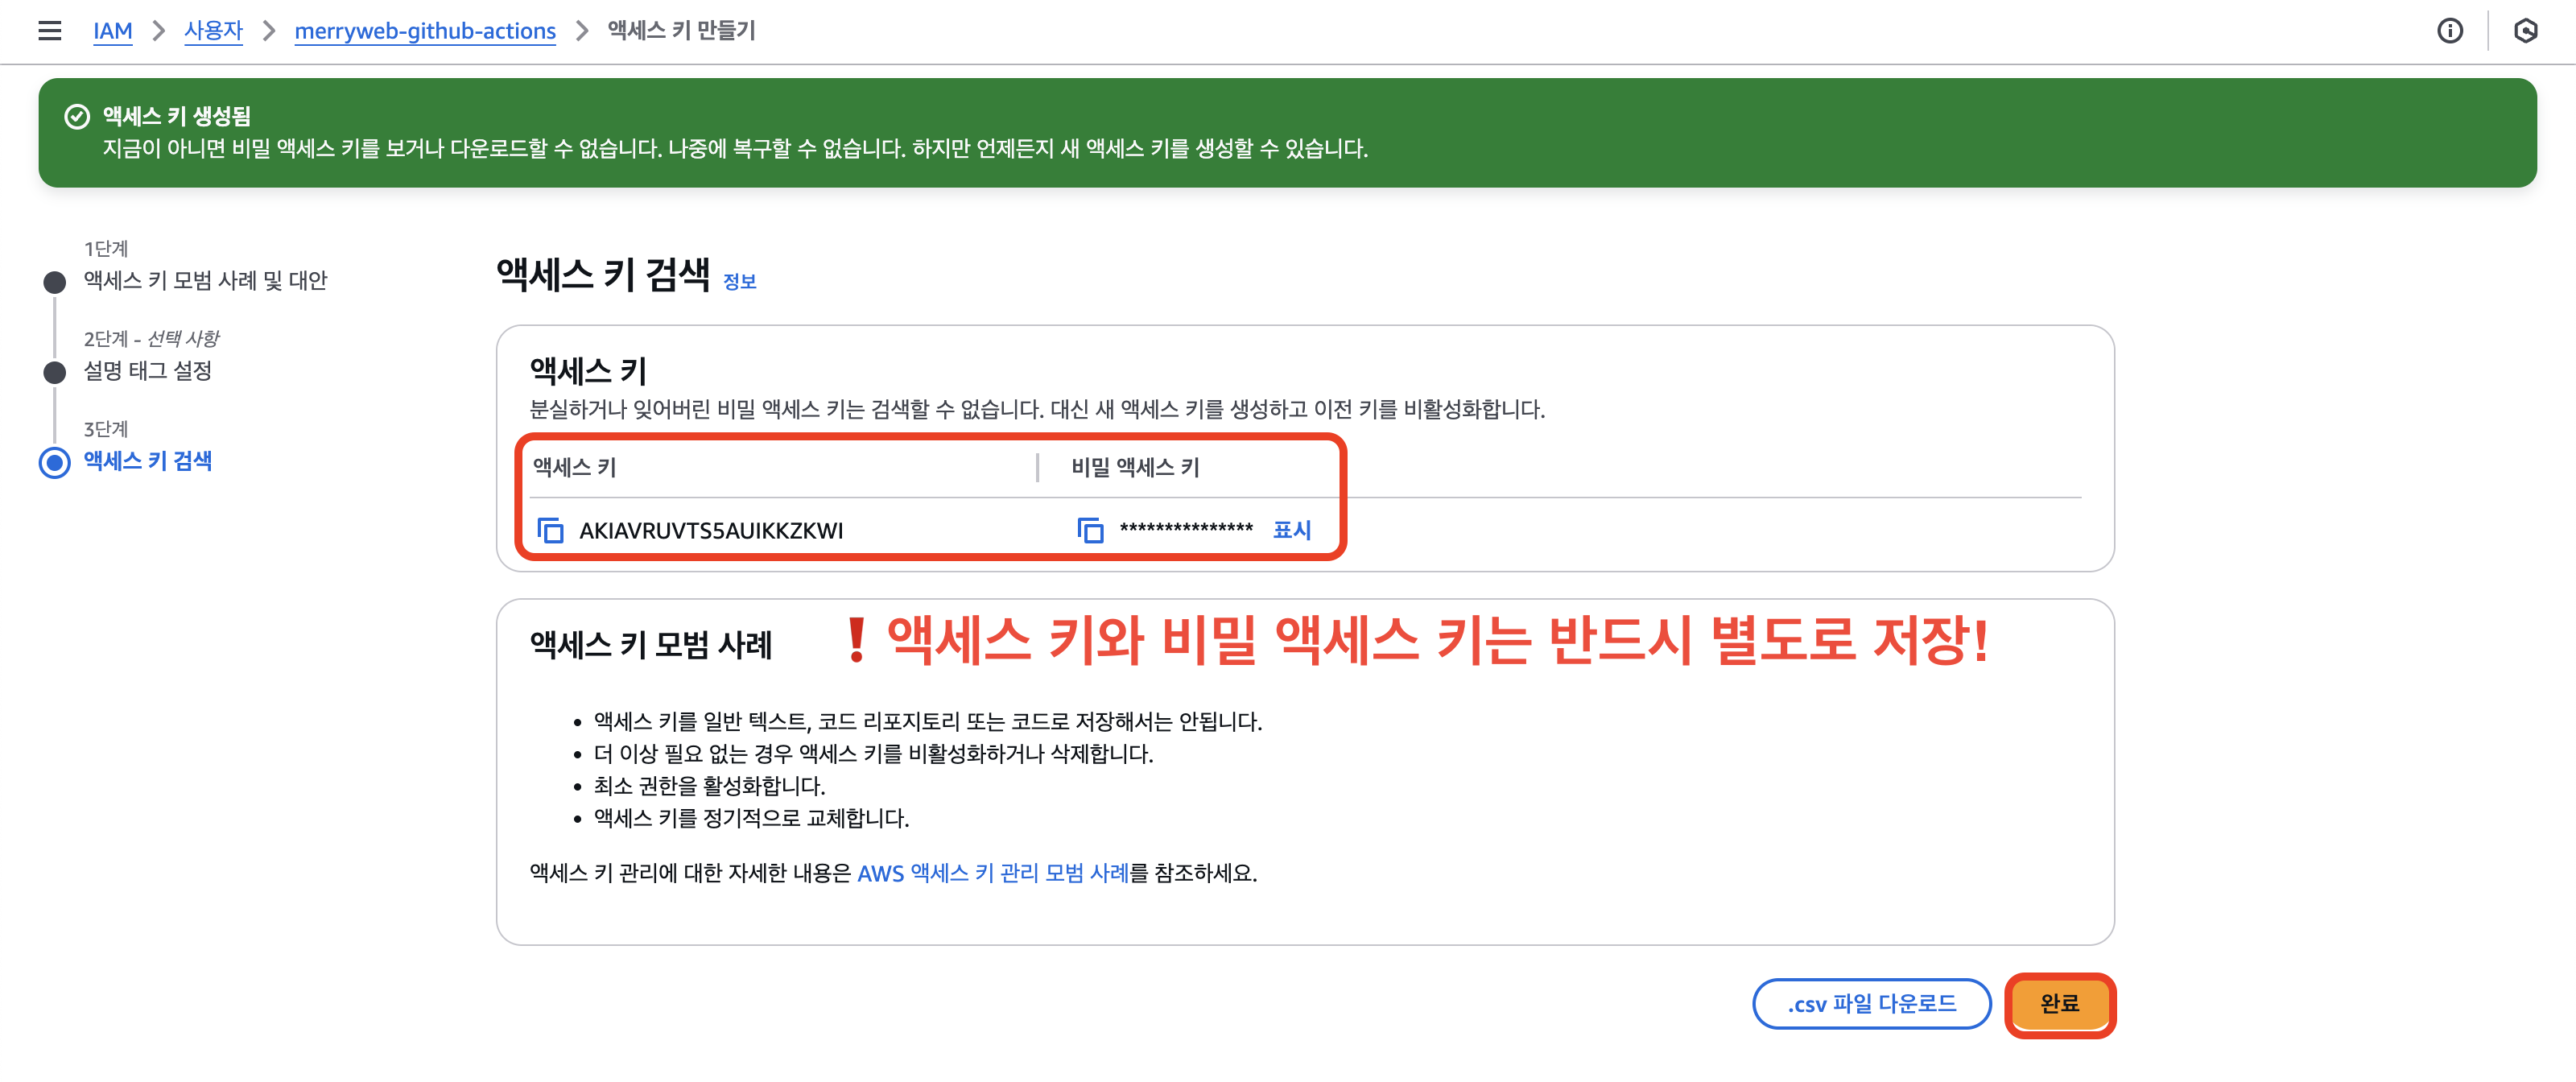Image resolution: width=2576 pixels, height=1082 pixels.
Task: Click the access key value AKIAVRUVTS5AUIKKZKWI
Action: (x=711, y=531)
